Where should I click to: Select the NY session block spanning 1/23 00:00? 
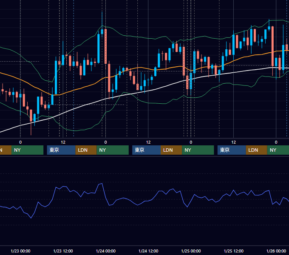coord(27,150)
